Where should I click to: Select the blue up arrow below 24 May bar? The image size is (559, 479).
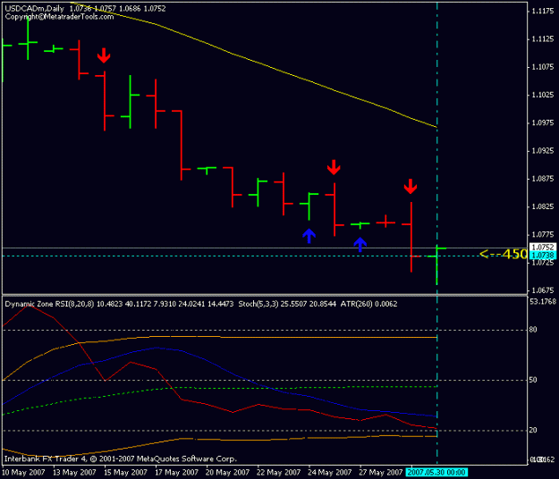pos(309,236)
